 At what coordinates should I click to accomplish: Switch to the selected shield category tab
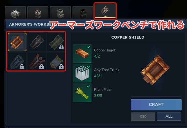[x=105, y=11]
